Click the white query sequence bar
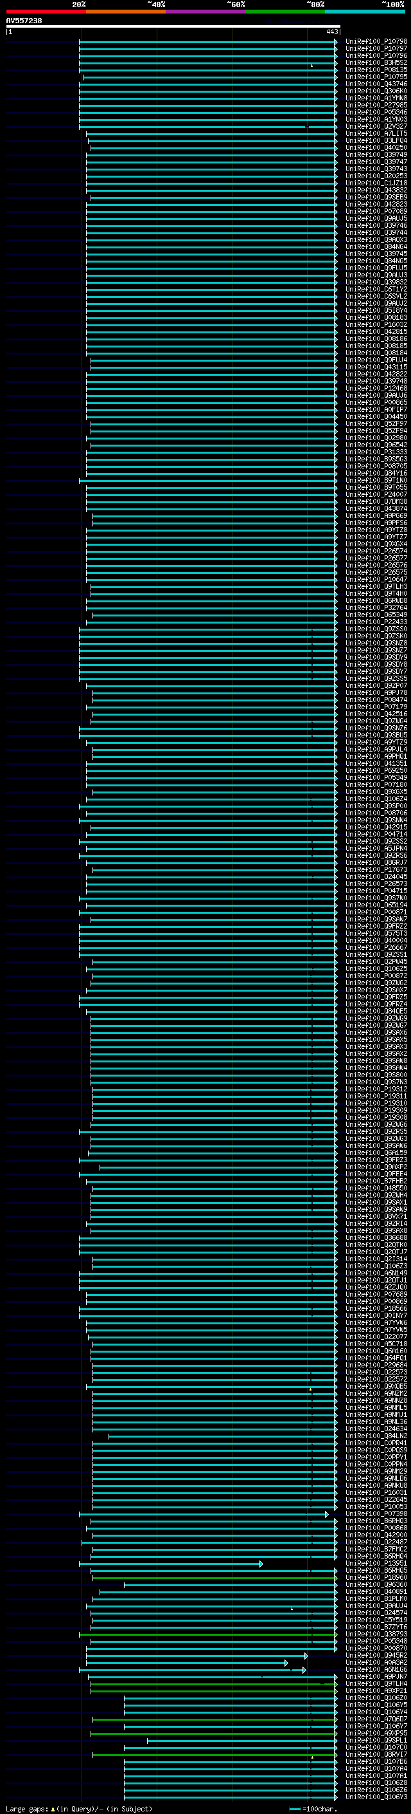 tap(173, 27)
